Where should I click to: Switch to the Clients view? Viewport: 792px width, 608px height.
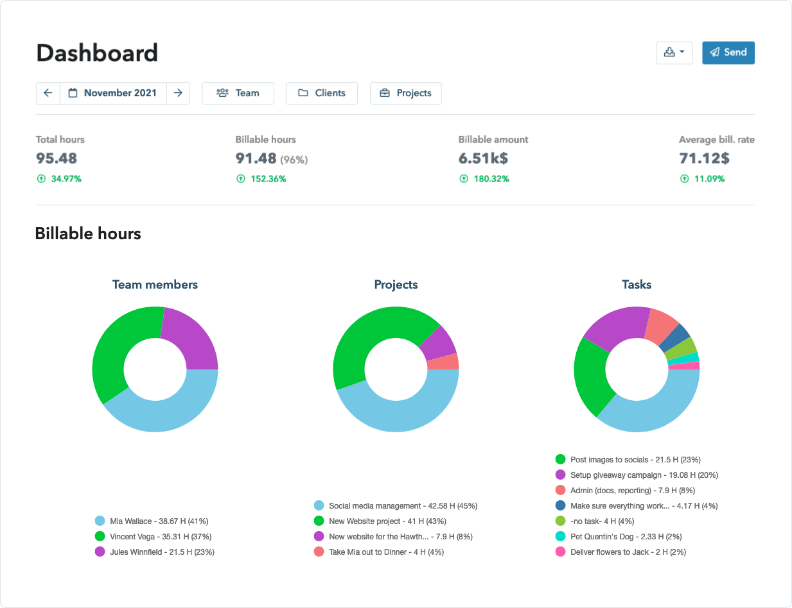pos(321,93)
